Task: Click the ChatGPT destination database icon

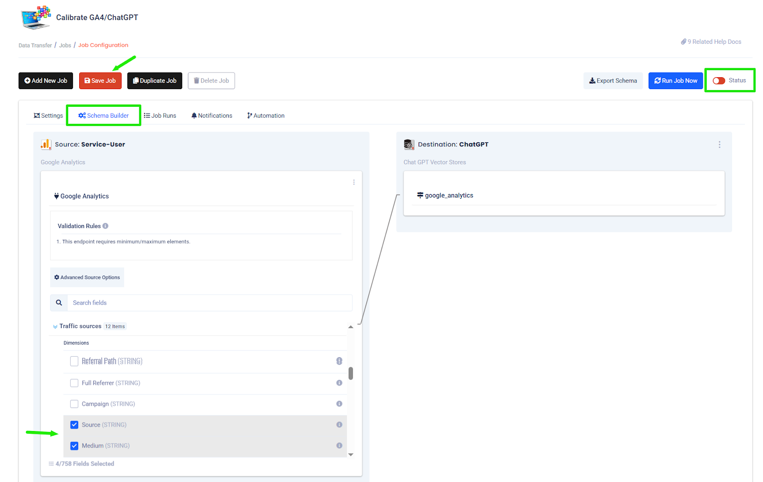Action: point(409,144)
